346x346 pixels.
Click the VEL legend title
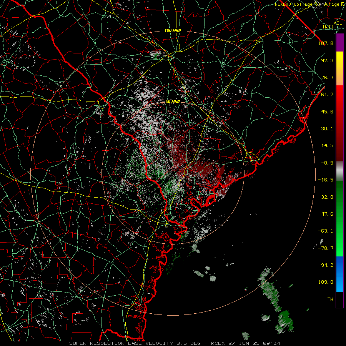point(338,23)
